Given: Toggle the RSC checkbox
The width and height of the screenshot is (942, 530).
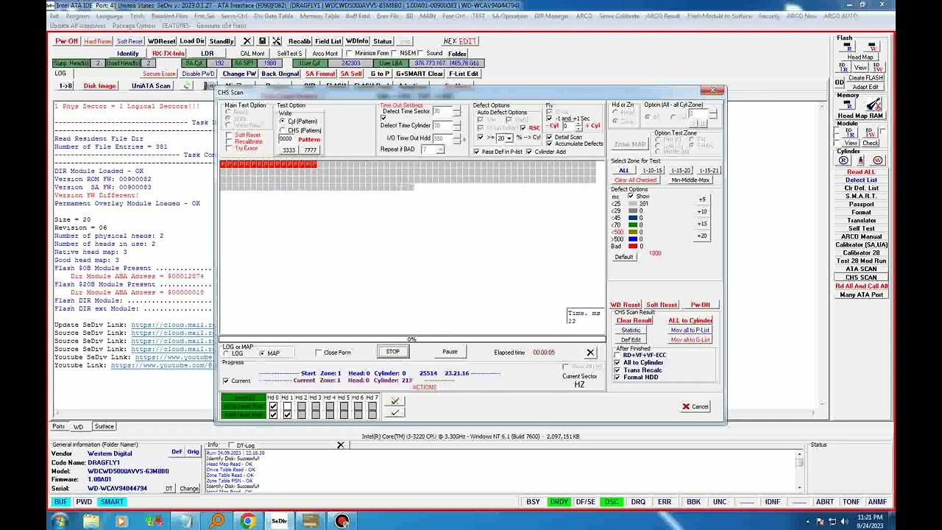Looking at the screenshot, I should tap(523, 128).
